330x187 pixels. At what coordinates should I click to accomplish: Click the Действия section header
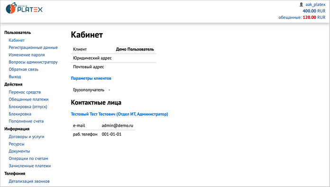13,84
